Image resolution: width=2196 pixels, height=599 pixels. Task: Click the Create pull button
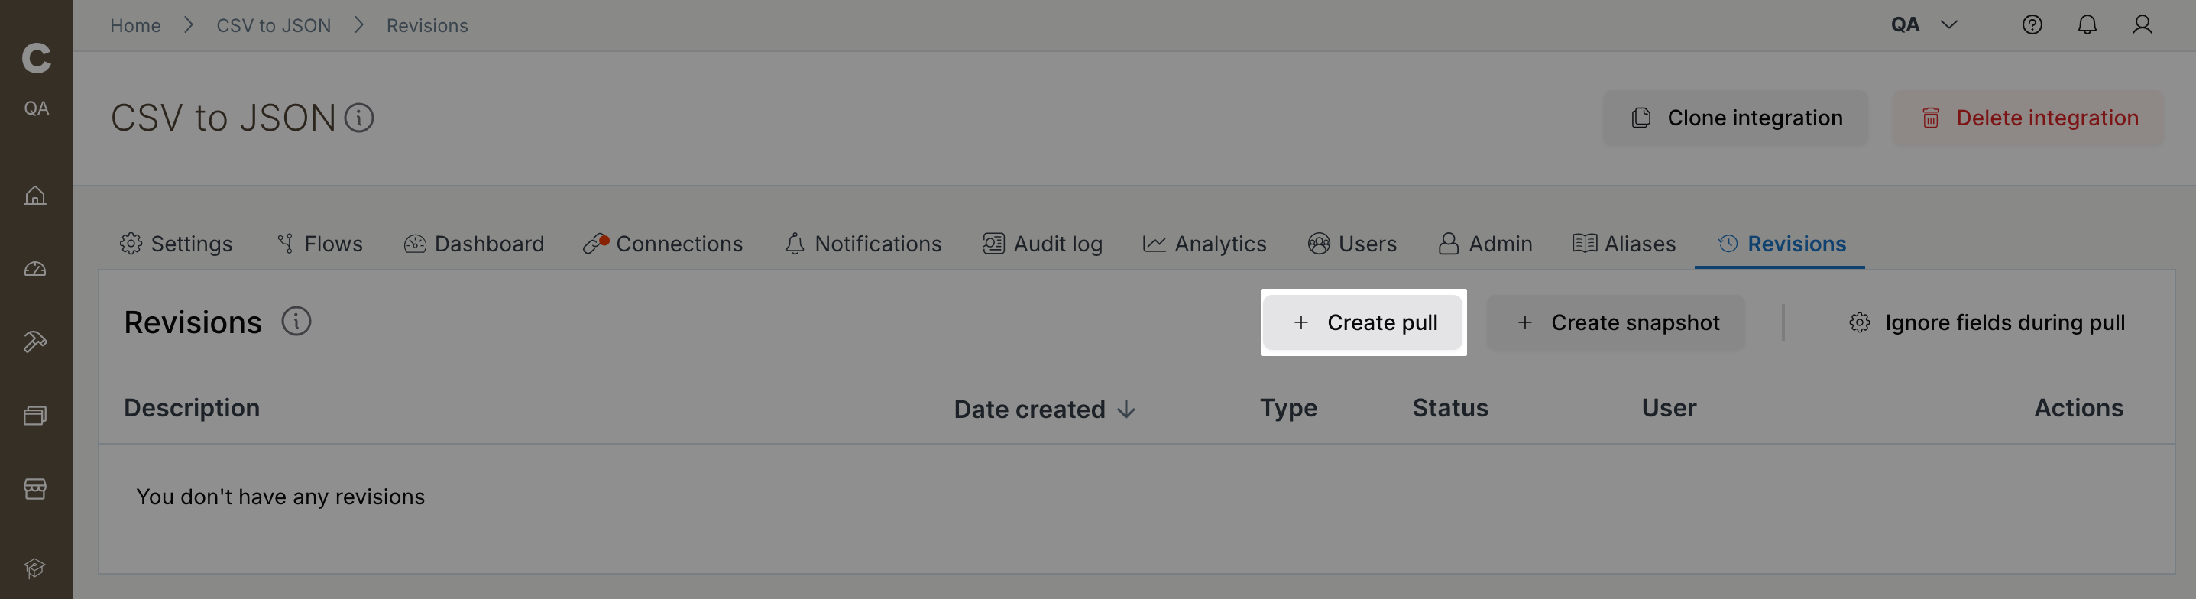click(1363, 322)
